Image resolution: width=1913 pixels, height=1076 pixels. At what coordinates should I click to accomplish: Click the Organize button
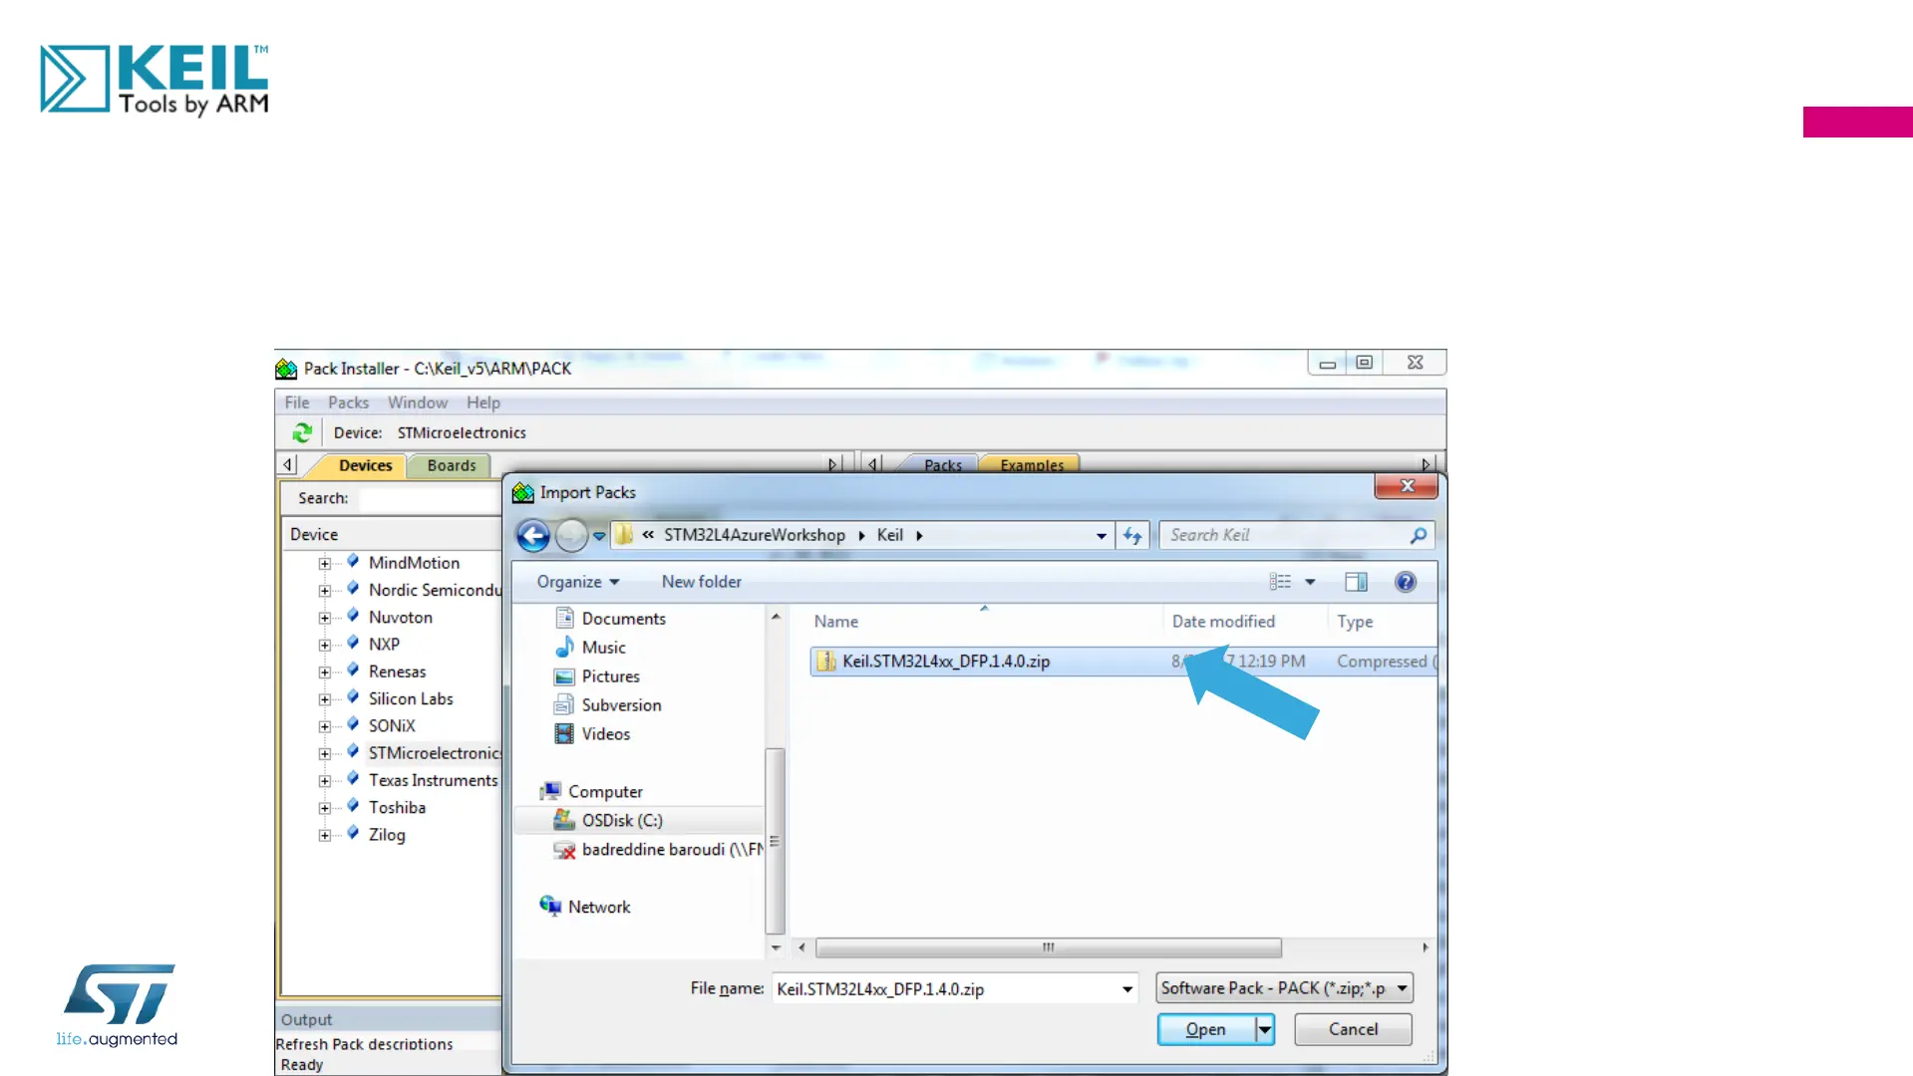click(578, 582)
